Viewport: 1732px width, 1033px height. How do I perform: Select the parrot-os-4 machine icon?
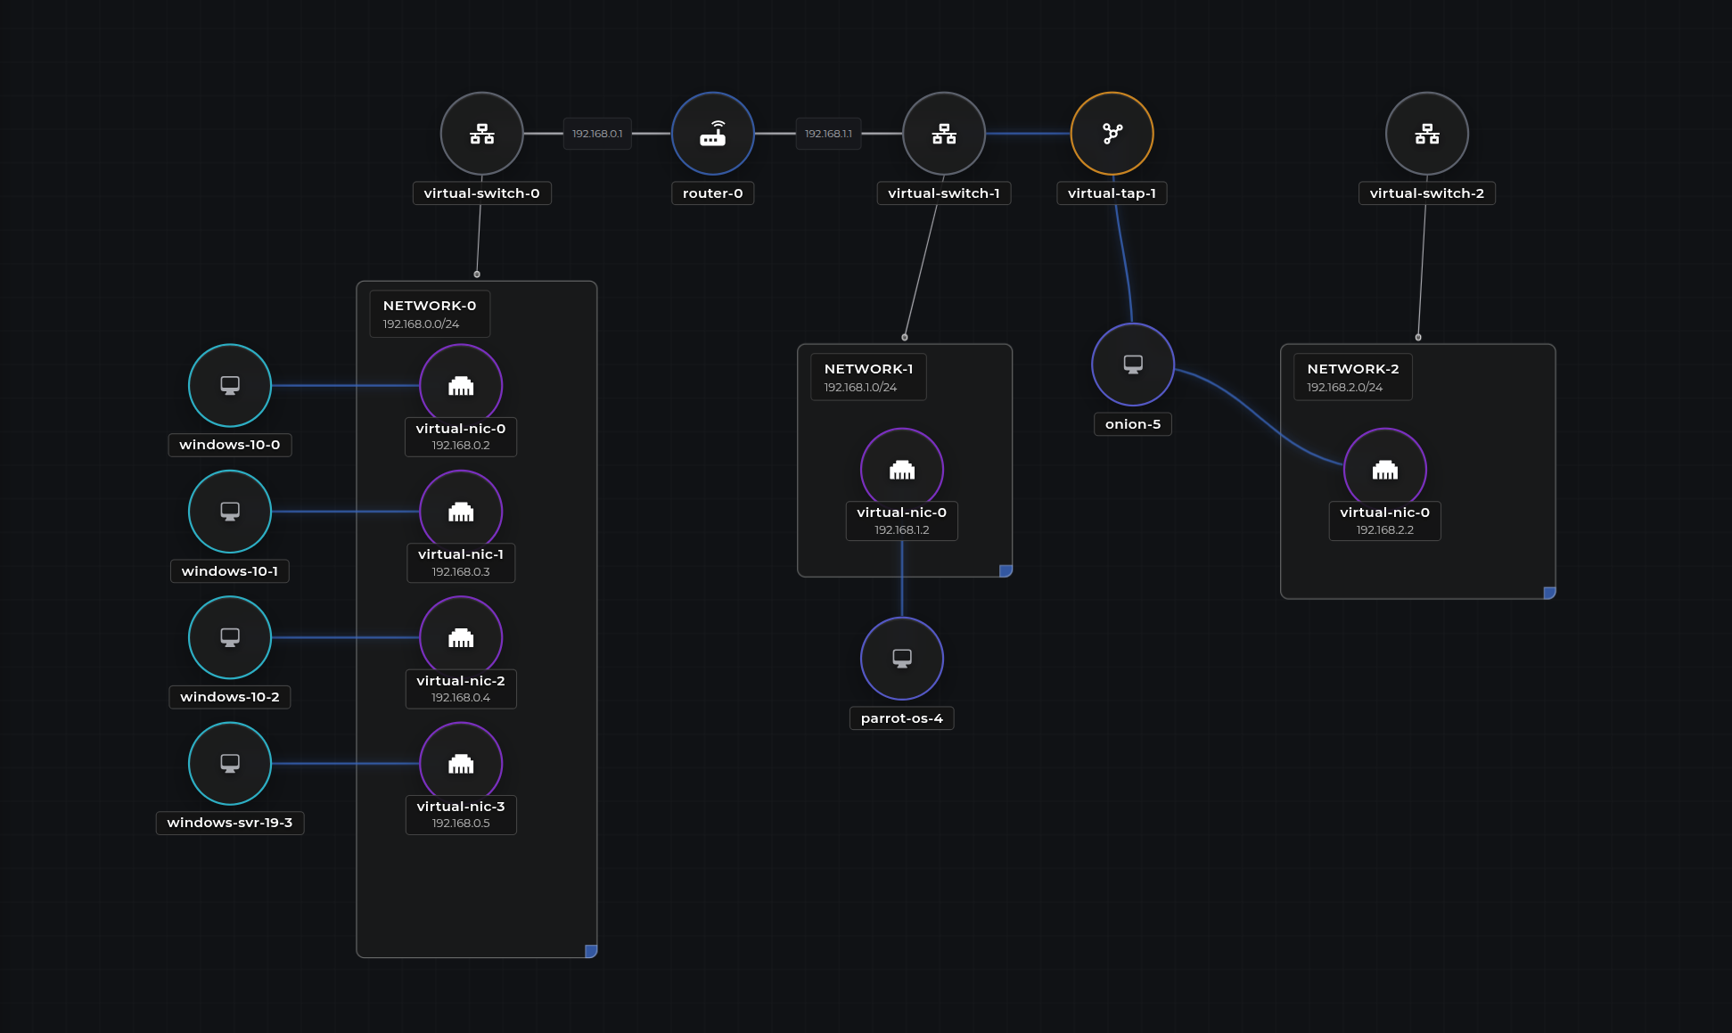[901, 658]
